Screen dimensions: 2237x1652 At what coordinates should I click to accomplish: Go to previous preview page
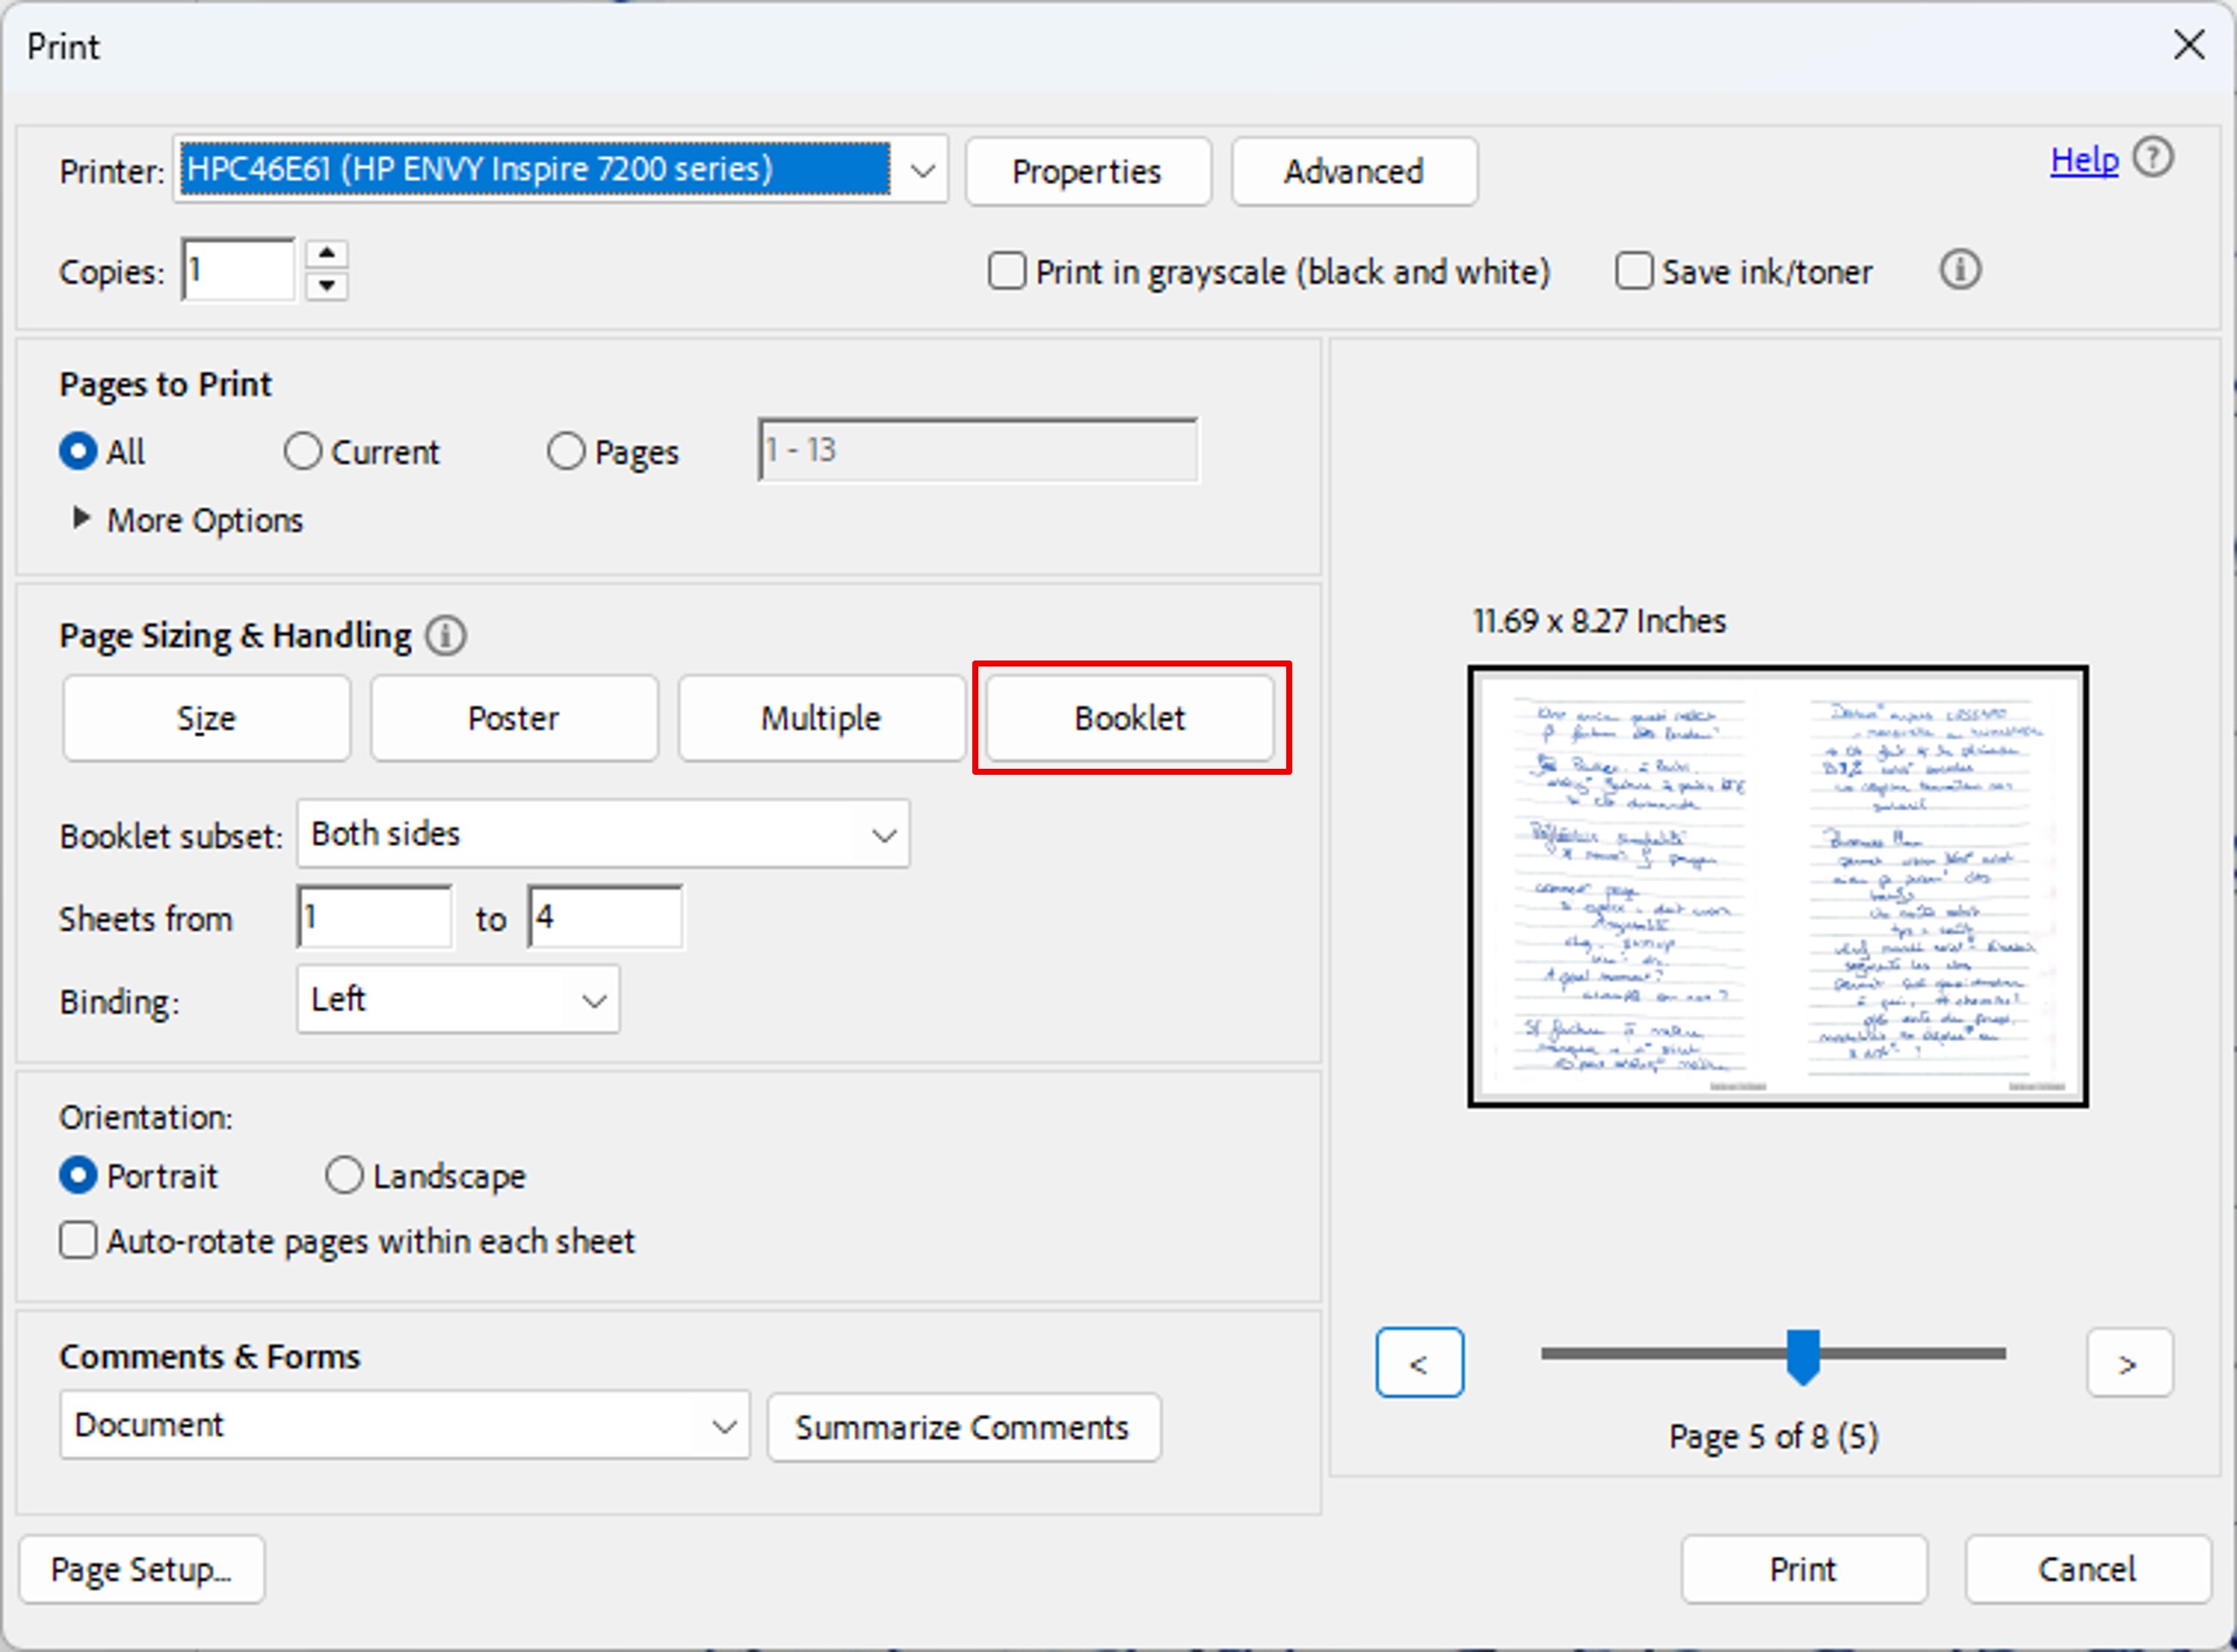[1419, 1362]
